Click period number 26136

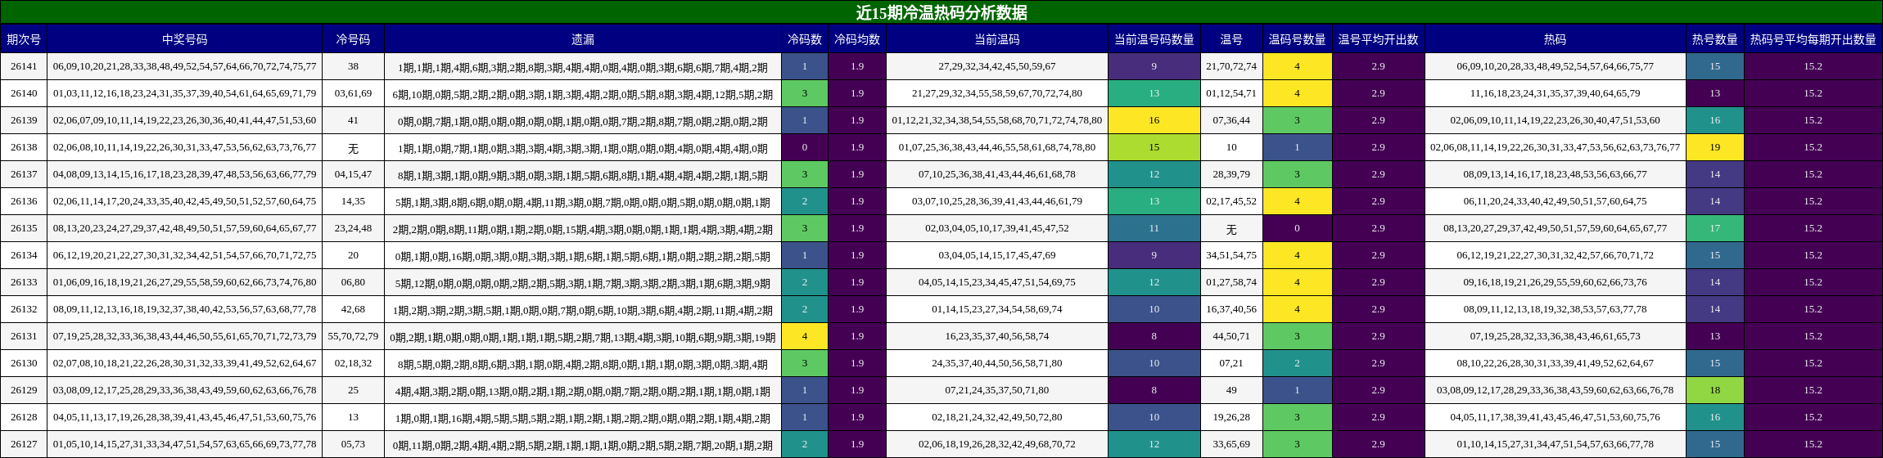coord(24,201)
